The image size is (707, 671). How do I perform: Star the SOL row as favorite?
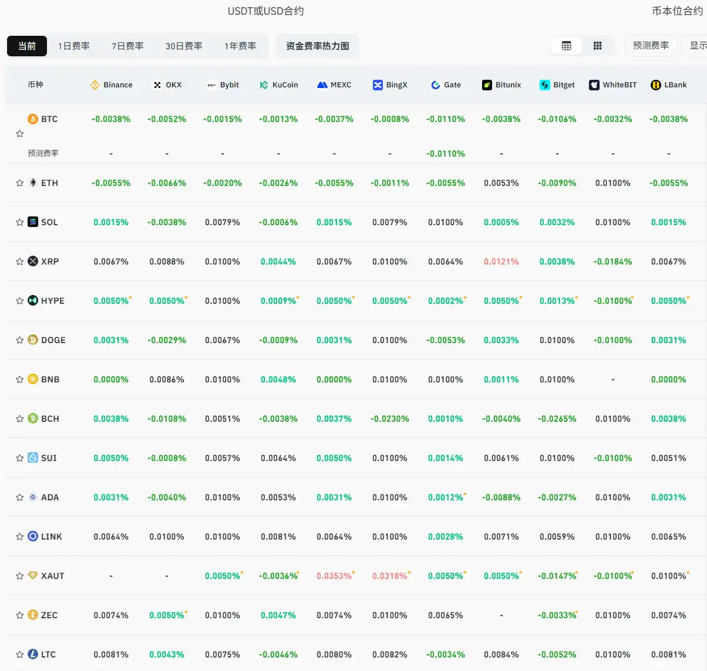coord(19,222)
